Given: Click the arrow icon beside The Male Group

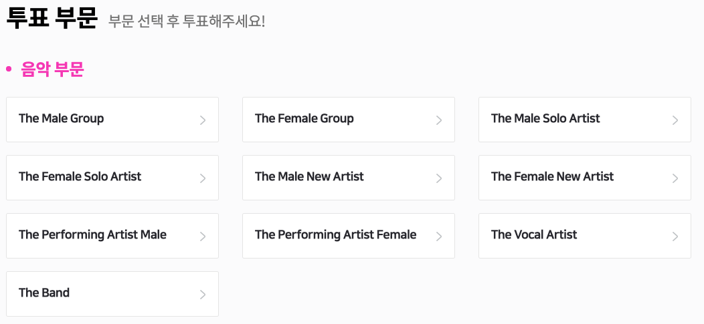Looking at the screenshot, I should (203, 120).
